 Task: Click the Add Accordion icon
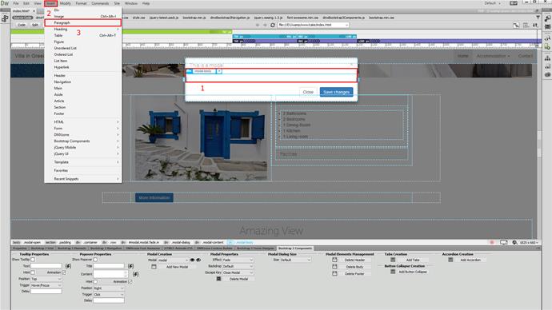[x=450, y=260]
